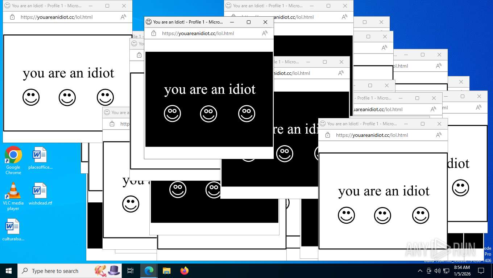Click title bar smiley of top-left window
This screenshot has height=278, width=493.
(7, 6)
